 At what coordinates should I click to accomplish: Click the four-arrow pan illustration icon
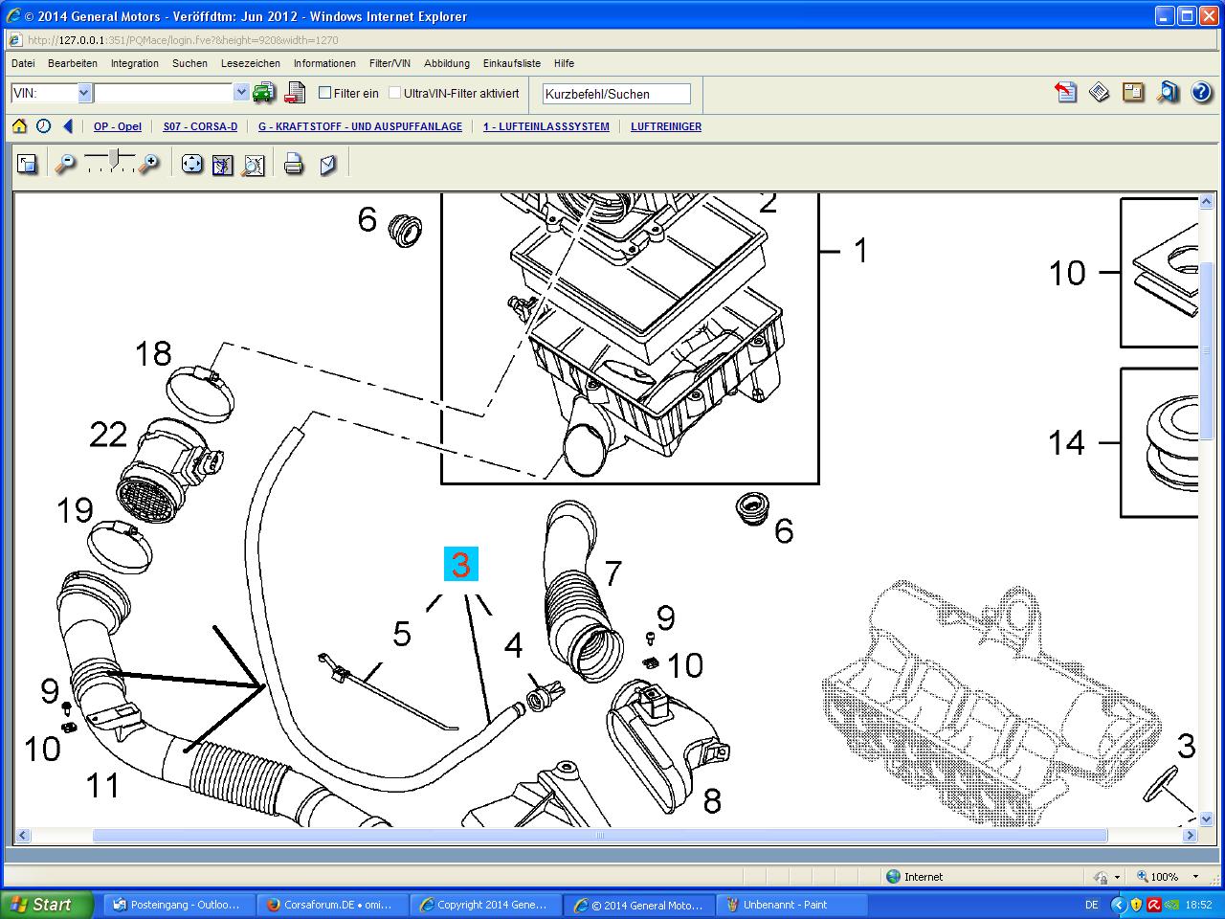[x=192, y=165]
